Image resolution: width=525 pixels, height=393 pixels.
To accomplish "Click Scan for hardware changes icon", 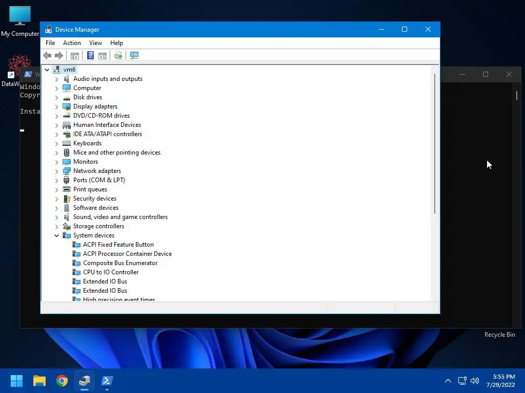I will (134, 55).
